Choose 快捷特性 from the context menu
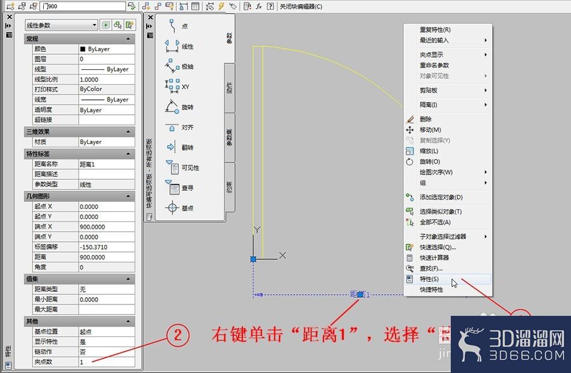This screenshot has width=571, height=373. click(x=448, y=289)
